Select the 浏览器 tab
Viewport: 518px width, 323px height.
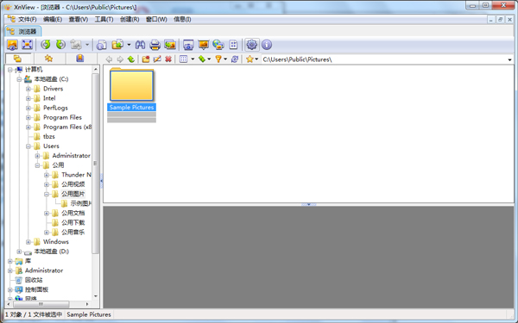pos(23,32)
